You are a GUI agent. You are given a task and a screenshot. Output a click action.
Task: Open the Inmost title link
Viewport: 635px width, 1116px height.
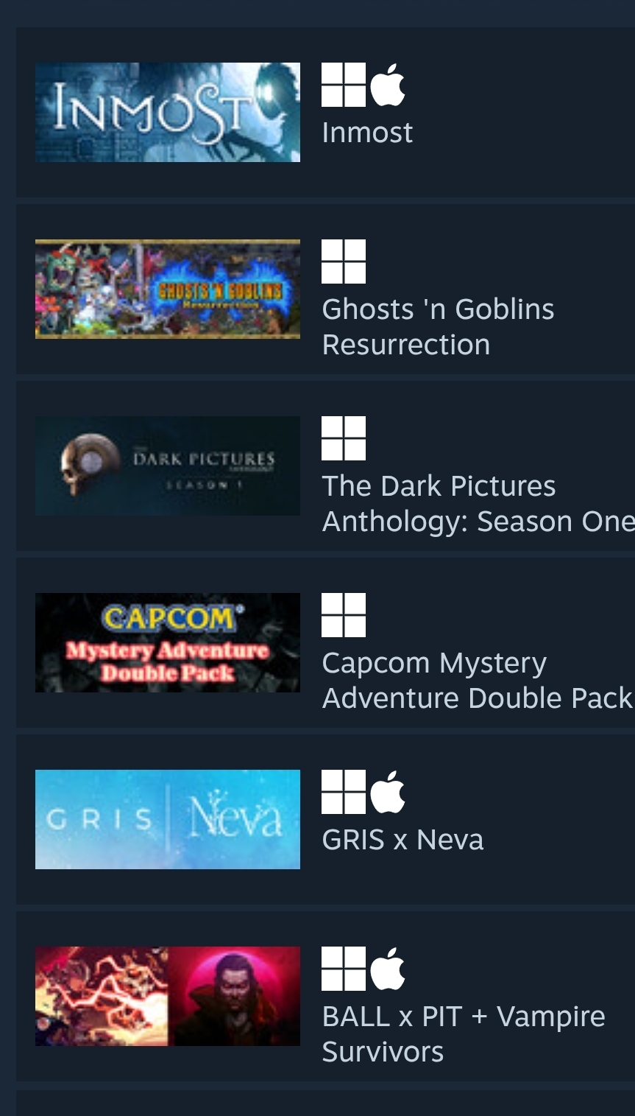[x=367, y=133]
